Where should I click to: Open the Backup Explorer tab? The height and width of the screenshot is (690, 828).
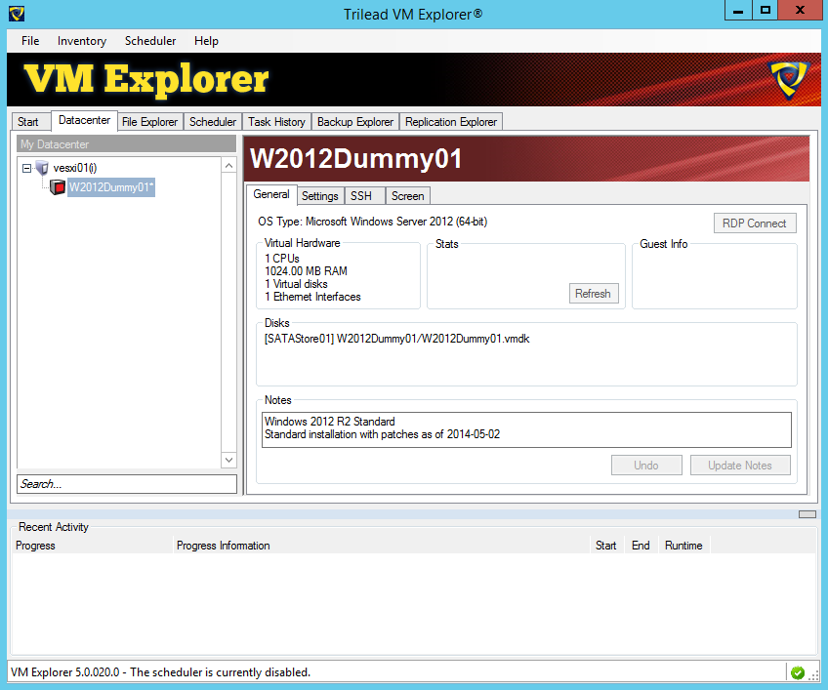coord(355,122)
